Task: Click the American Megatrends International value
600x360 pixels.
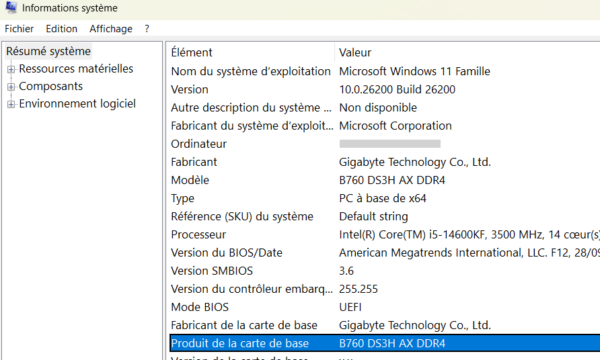Action: coord(470,253)
